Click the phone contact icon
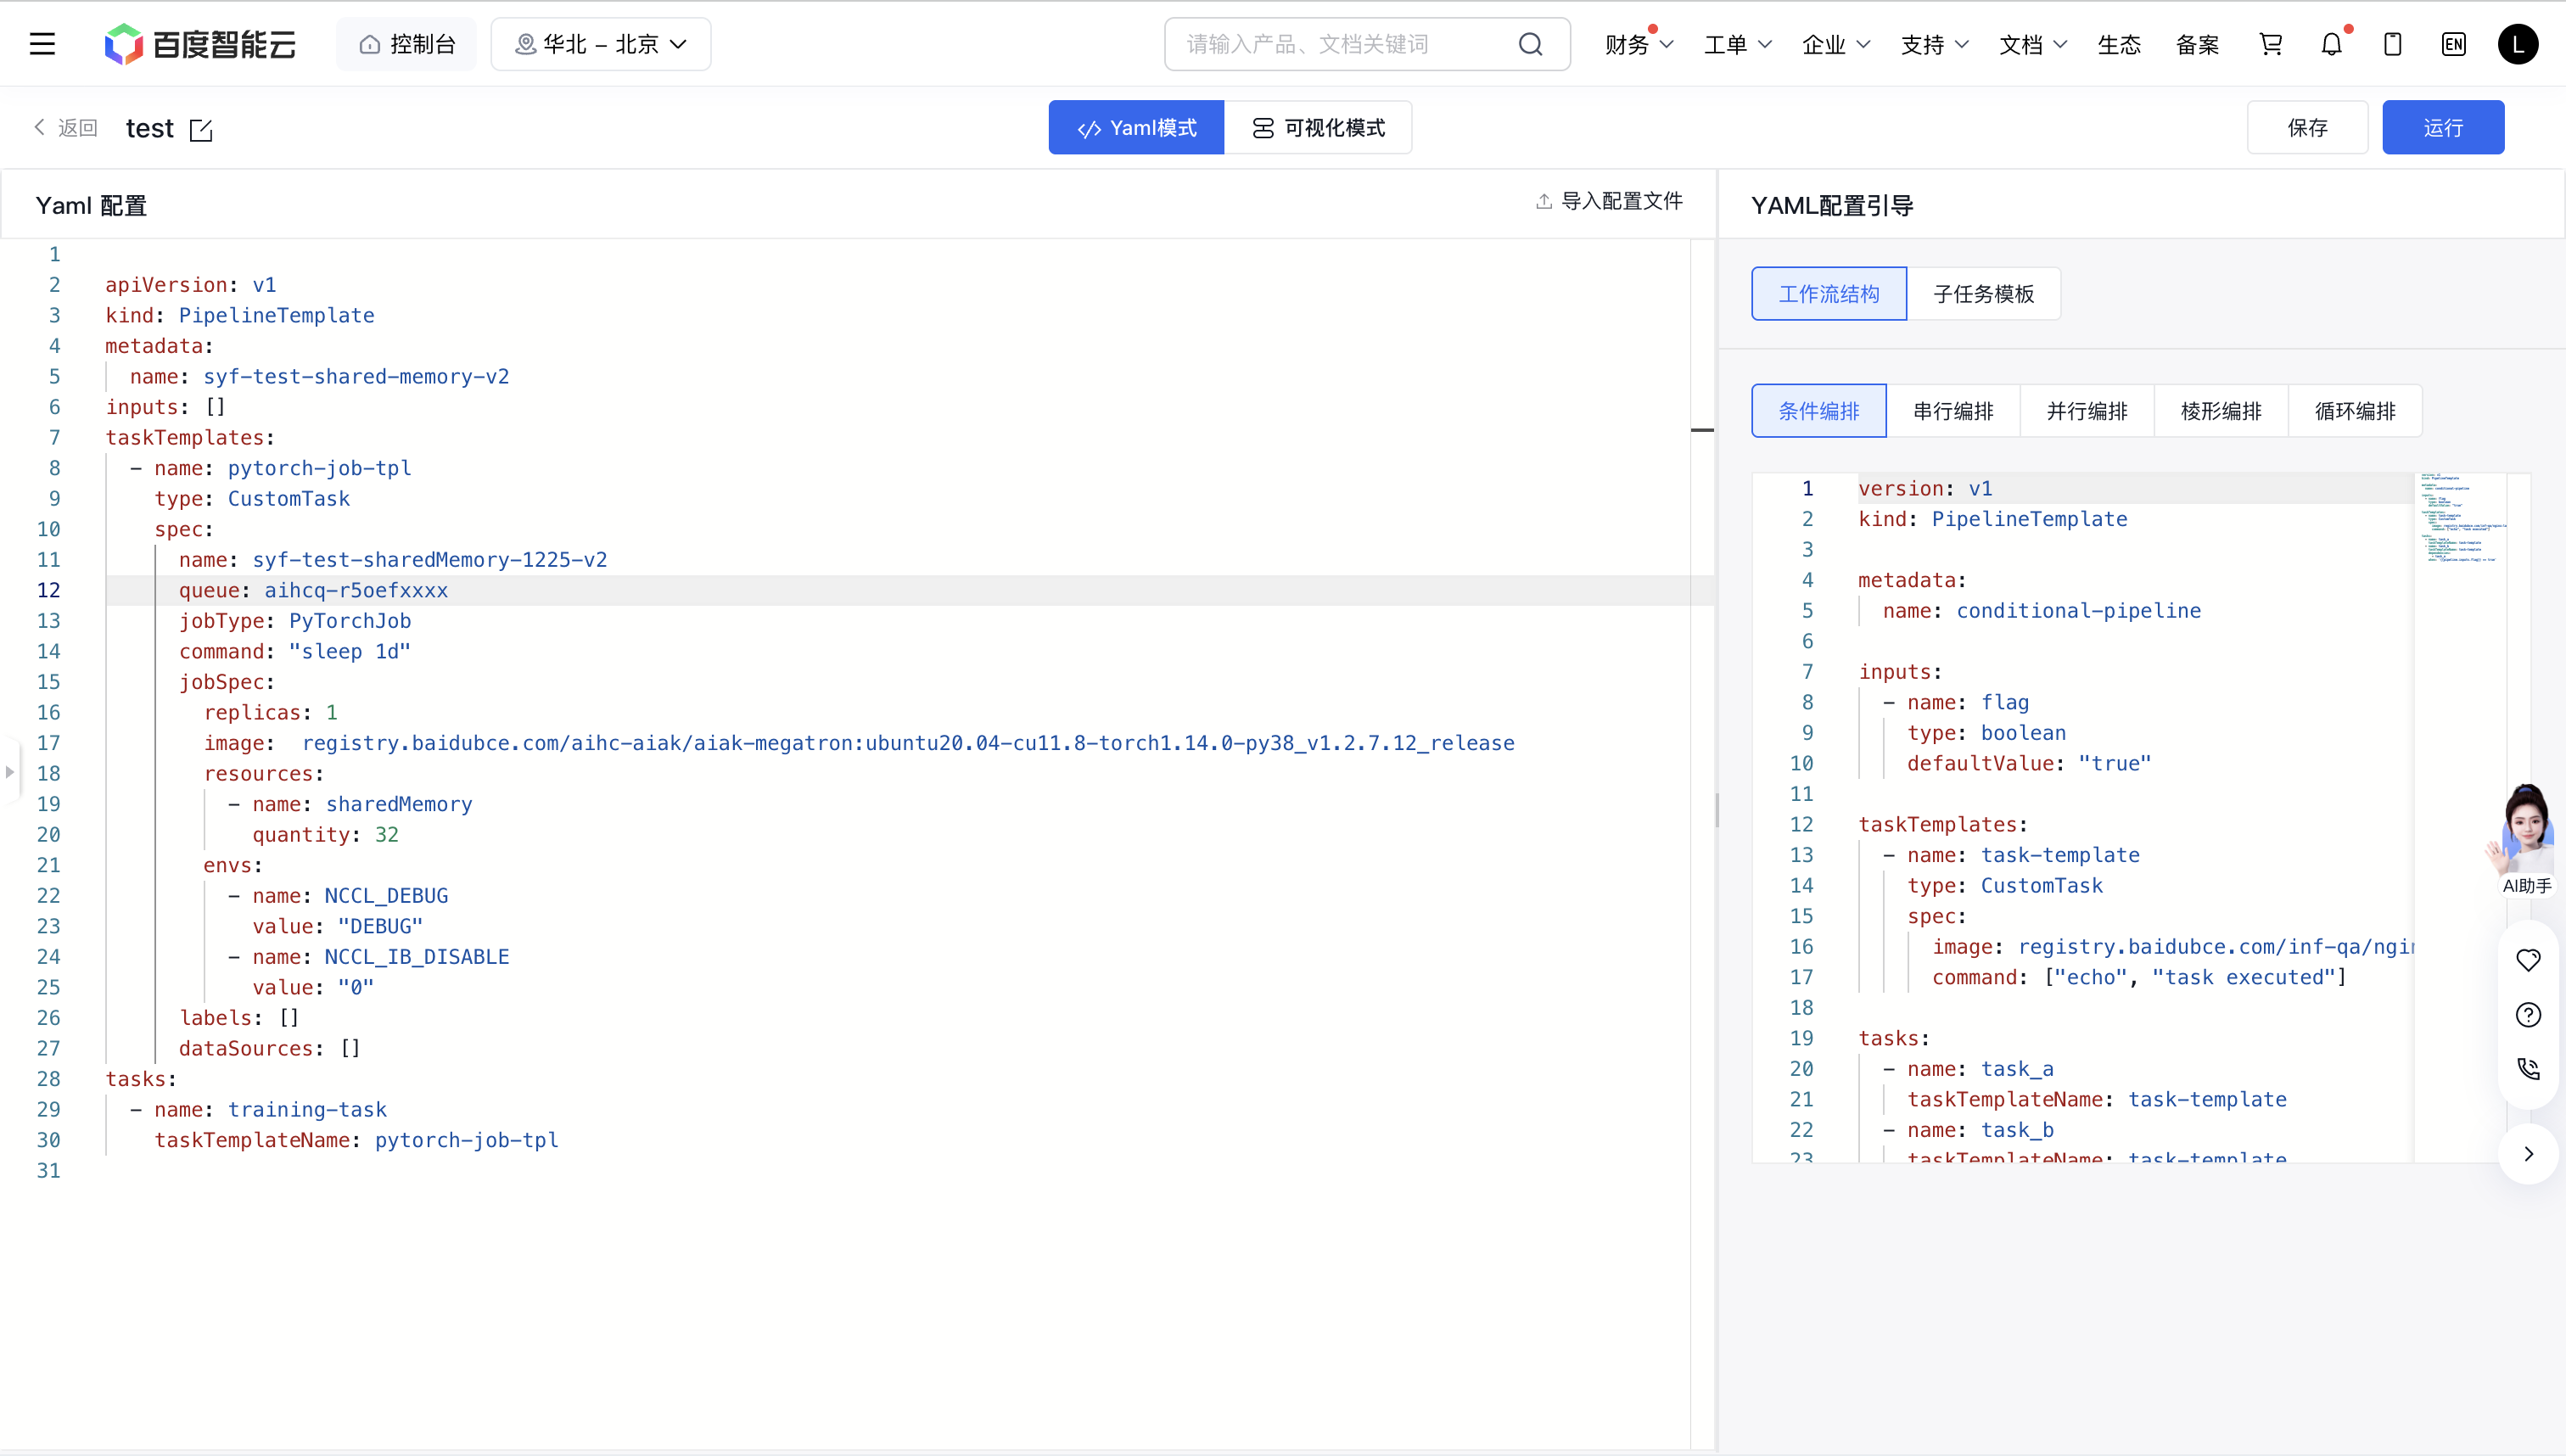The height and width of the screenshot is (1456, 2566). 2528,1069
